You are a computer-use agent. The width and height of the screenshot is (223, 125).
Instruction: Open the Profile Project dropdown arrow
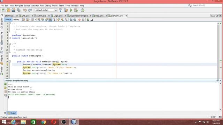[86, 10]
